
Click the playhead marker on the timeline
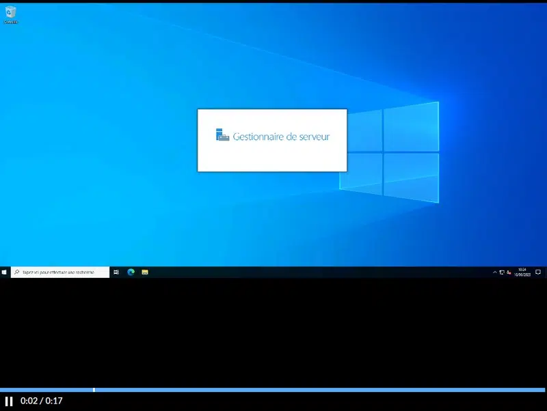coord(94,390)
